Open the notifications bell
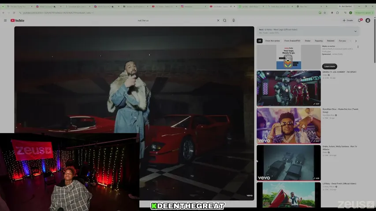The width and height of the screenshot is (376, 211). (360, 21)
